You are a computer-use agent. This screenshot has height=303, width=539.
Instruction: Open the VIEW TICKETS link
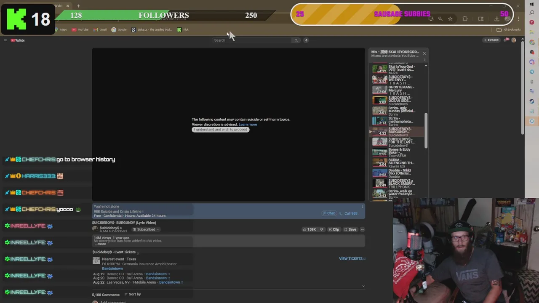352,258
